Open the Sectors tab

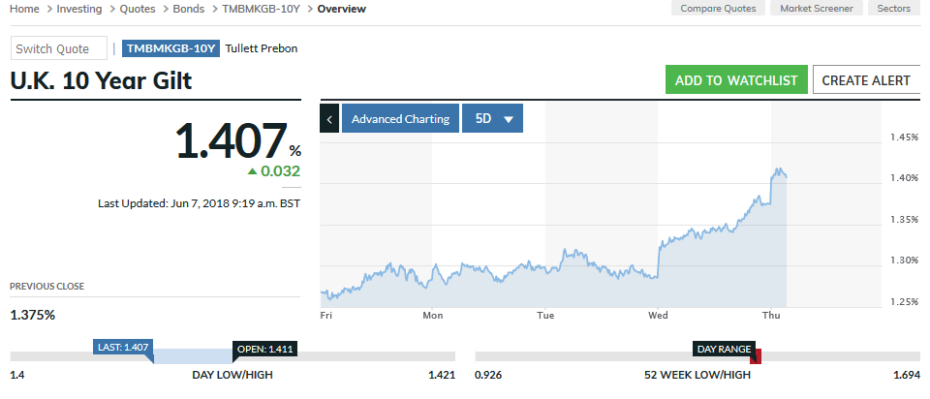click(x=893, y=9)
